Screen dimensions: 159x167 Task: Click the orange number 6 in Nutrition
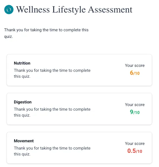[131, 73]
